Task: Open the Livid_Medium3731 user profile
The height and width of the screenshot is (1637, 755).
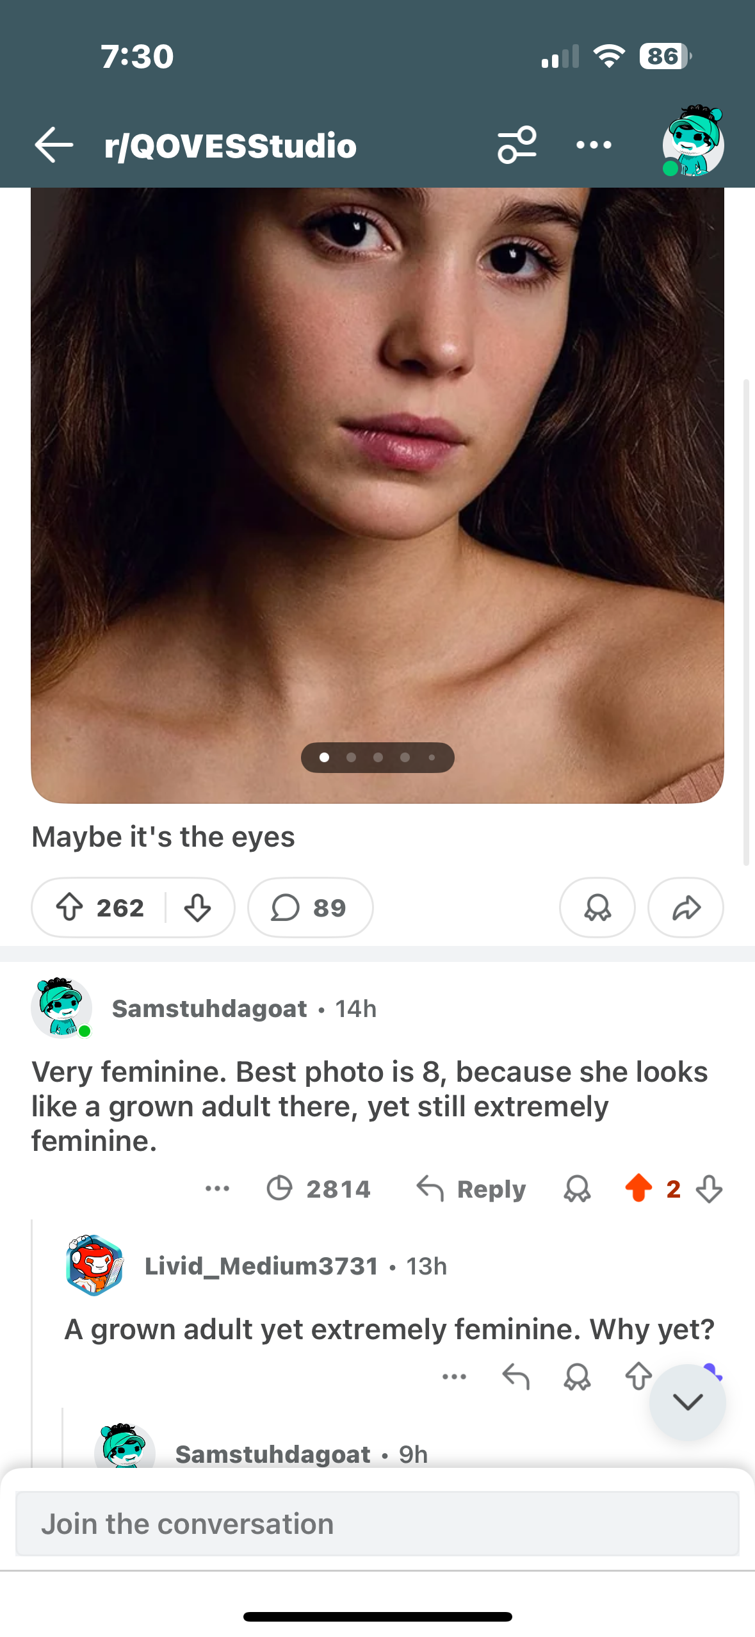Action: pyautogui.click(x=261, y=1266)
